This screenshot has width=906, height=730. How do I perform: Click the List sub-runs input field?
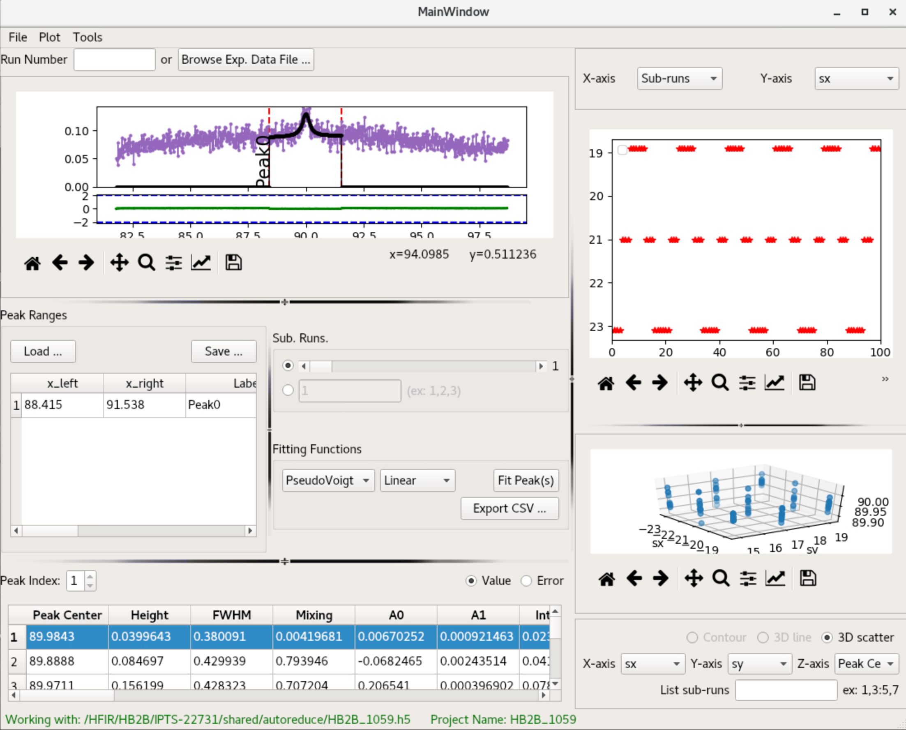point(786,691)
